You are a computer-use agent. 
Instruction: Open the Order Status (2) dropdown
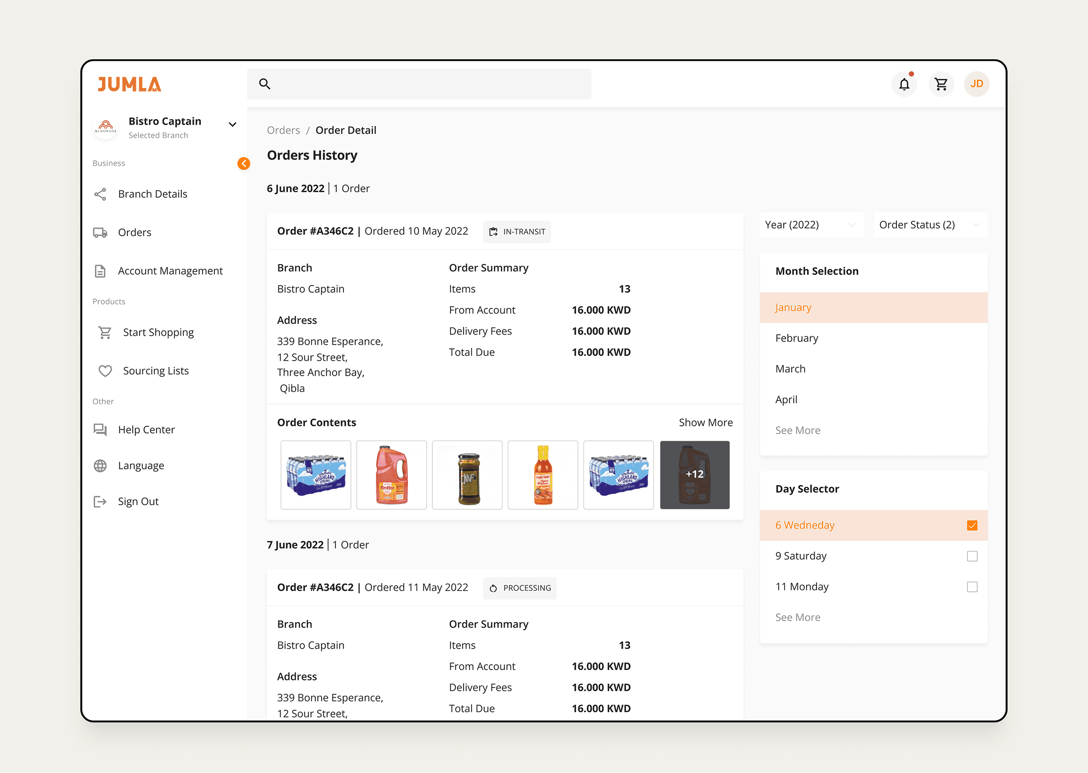pyautogui.click(x=929, y=225)
